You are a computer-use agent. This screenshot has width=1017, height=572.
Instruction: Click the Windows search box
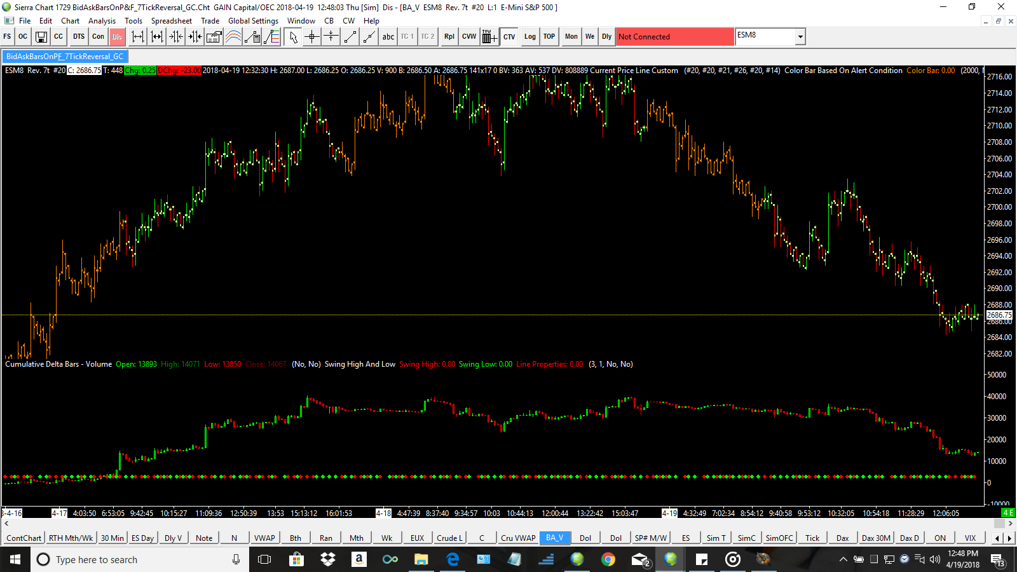pyautogui.click(x=139, y=559)
